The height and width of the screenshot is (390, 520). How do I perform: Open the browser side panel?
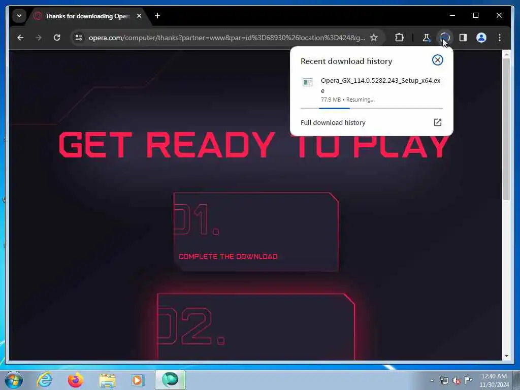tap(463, 38)
